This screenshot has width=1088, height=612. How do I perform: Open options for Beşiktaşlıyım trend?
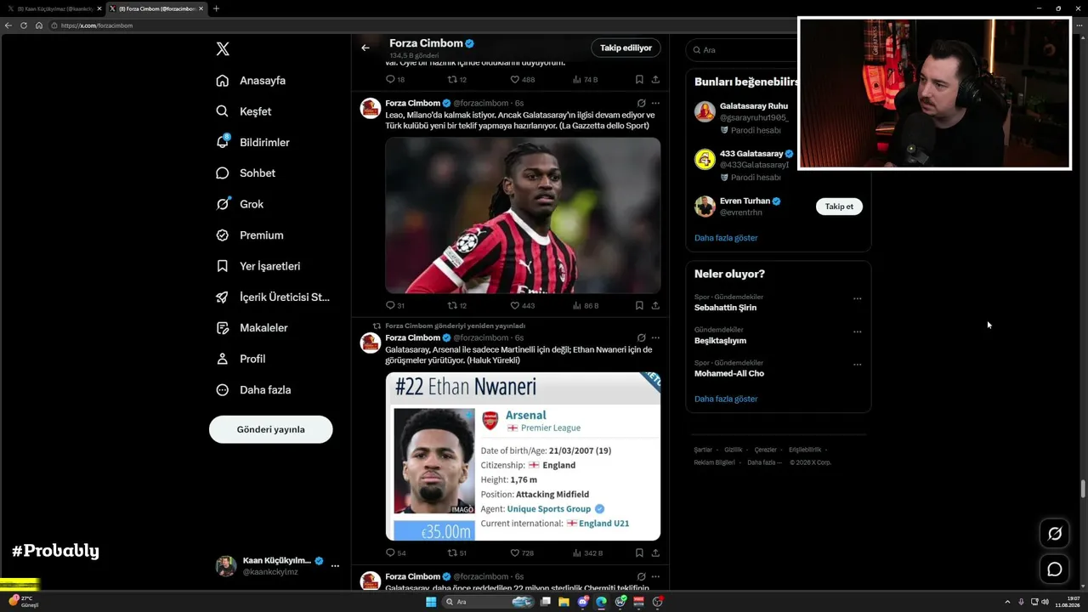point(857,331)
